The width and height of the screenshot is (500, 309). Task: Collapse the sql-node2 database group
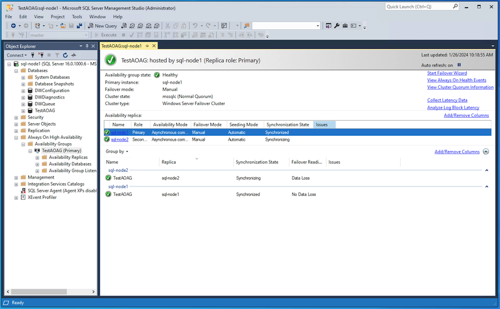tap(487, 170)
